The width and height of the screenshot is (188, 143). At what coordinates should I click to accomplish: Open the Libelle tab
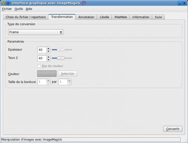[x=104, y=17]
